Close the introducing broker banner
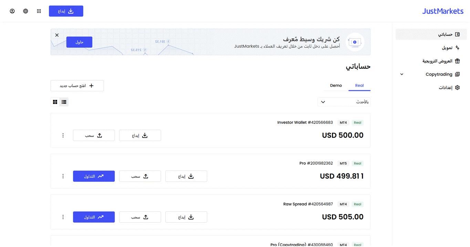The width and height of the screenshot is (470, 247). pos(57,35)
